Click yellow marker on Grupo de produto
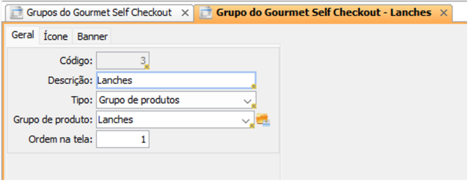Viewport: 468px width, 181px height. (x=252, y=126)
